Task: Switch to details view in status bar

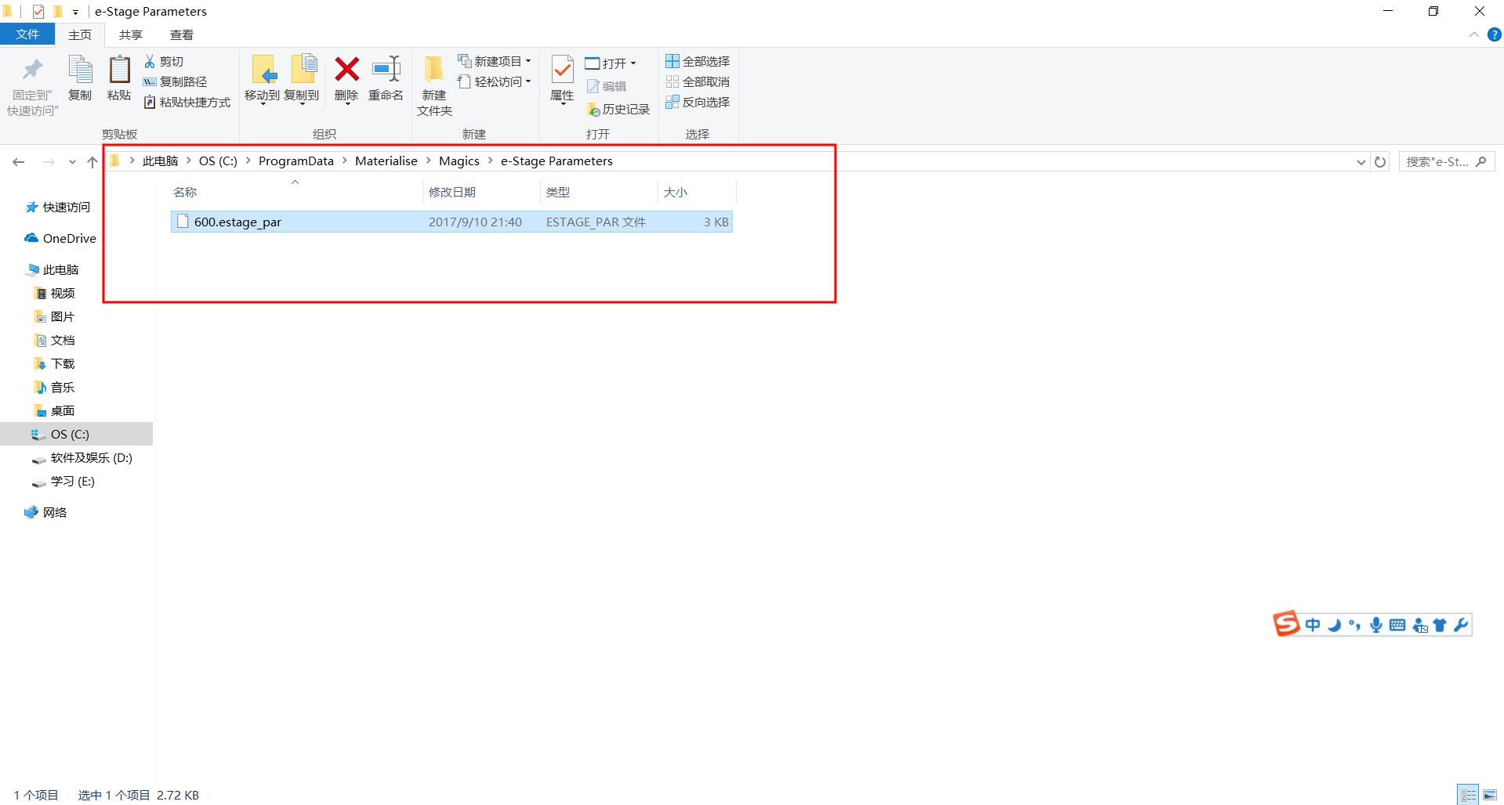Action: [1468, 795]
